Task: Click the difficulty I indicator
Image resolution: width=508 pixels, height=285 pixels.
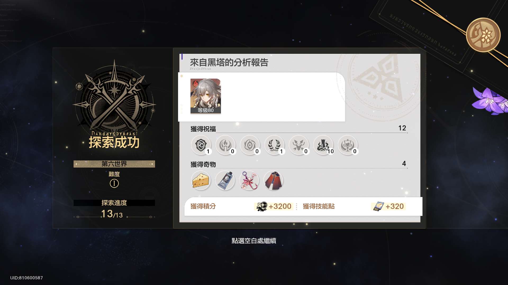Action: tap(114, 183)
